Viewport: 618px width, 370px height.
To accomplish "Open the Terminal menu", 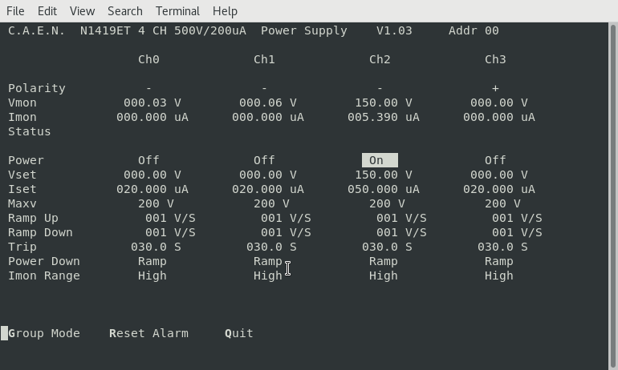I will [x=177, y=11].
